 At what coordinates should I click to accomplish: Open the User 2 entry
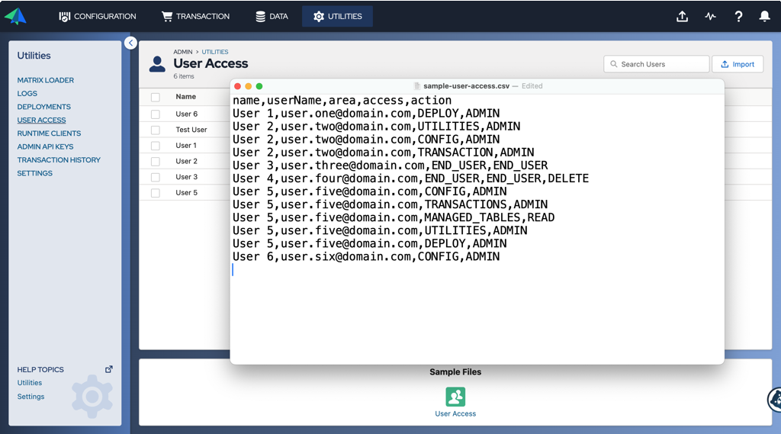pyautogui.click(x=186, y=162)
